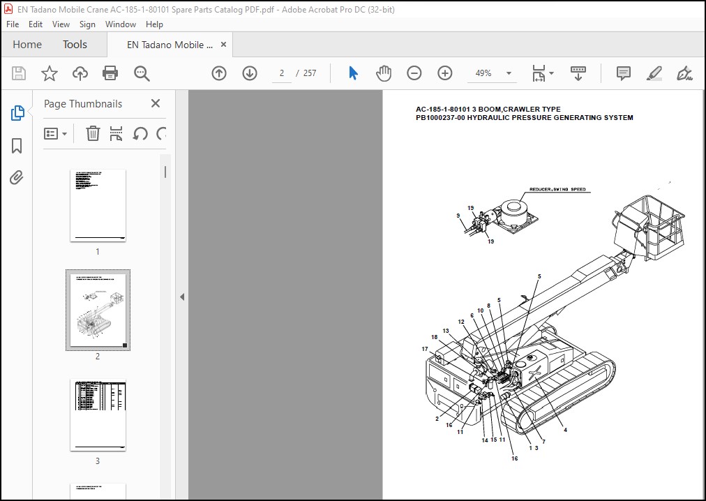706x501 pixels.
Task: Activate the hand pan tool
Action: [384, 73]
